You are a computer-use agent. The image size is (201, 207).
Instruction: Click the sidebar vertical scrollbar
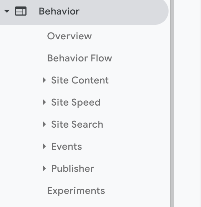tap(172, 103)
